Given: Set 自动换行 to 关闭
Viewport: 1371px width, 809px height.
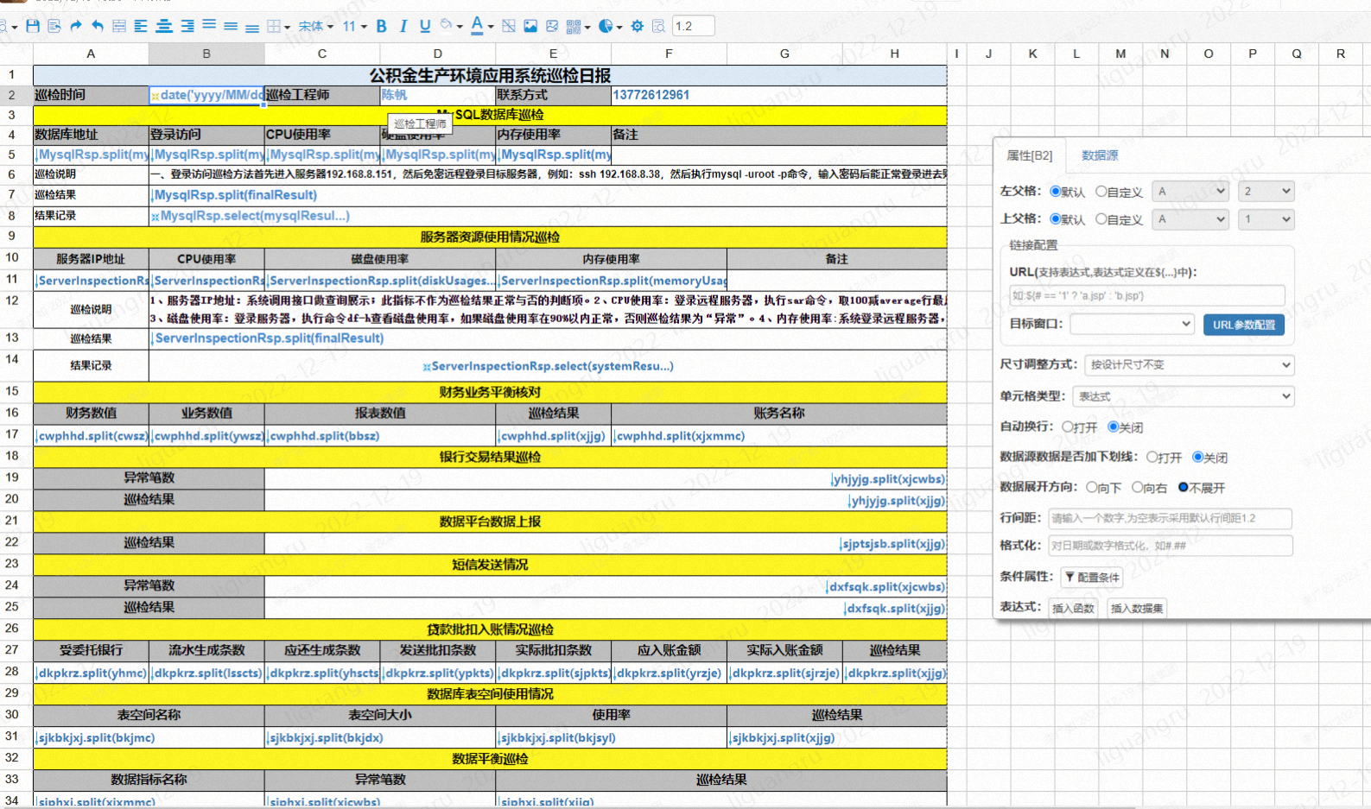Looking at the screenshot, I should [x=1114, y=427].
